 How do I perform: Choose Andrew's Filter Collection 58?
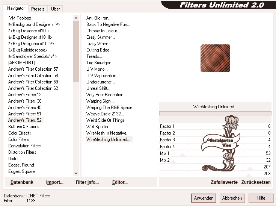pos(33,76)
